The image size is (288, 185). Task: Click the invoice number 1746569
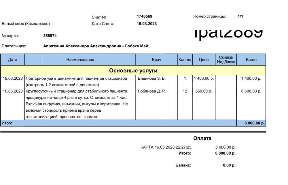tap(144, 16)
